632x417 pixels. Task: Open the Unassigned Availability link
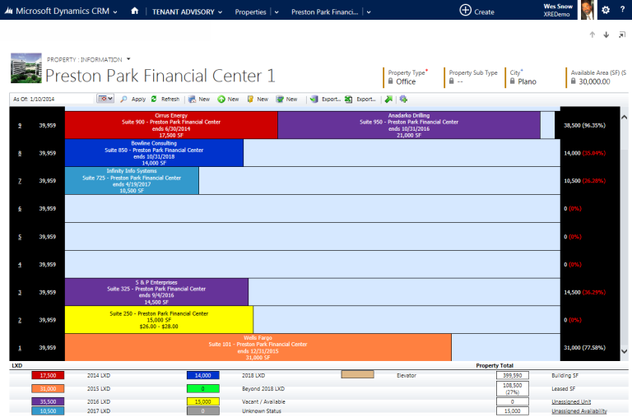579,411
